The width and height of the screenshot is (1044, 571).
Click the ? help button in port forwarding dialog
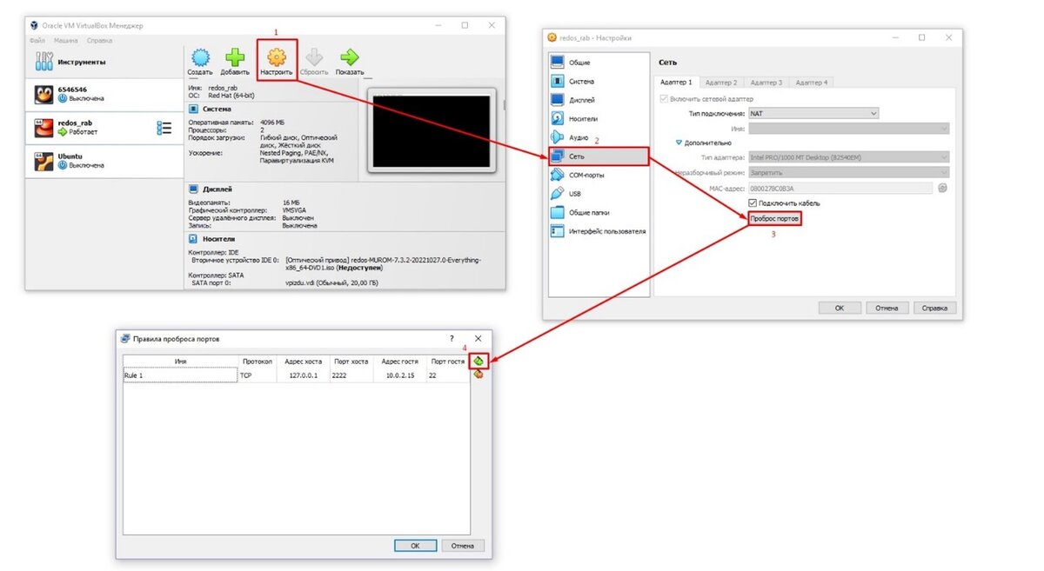451,338
